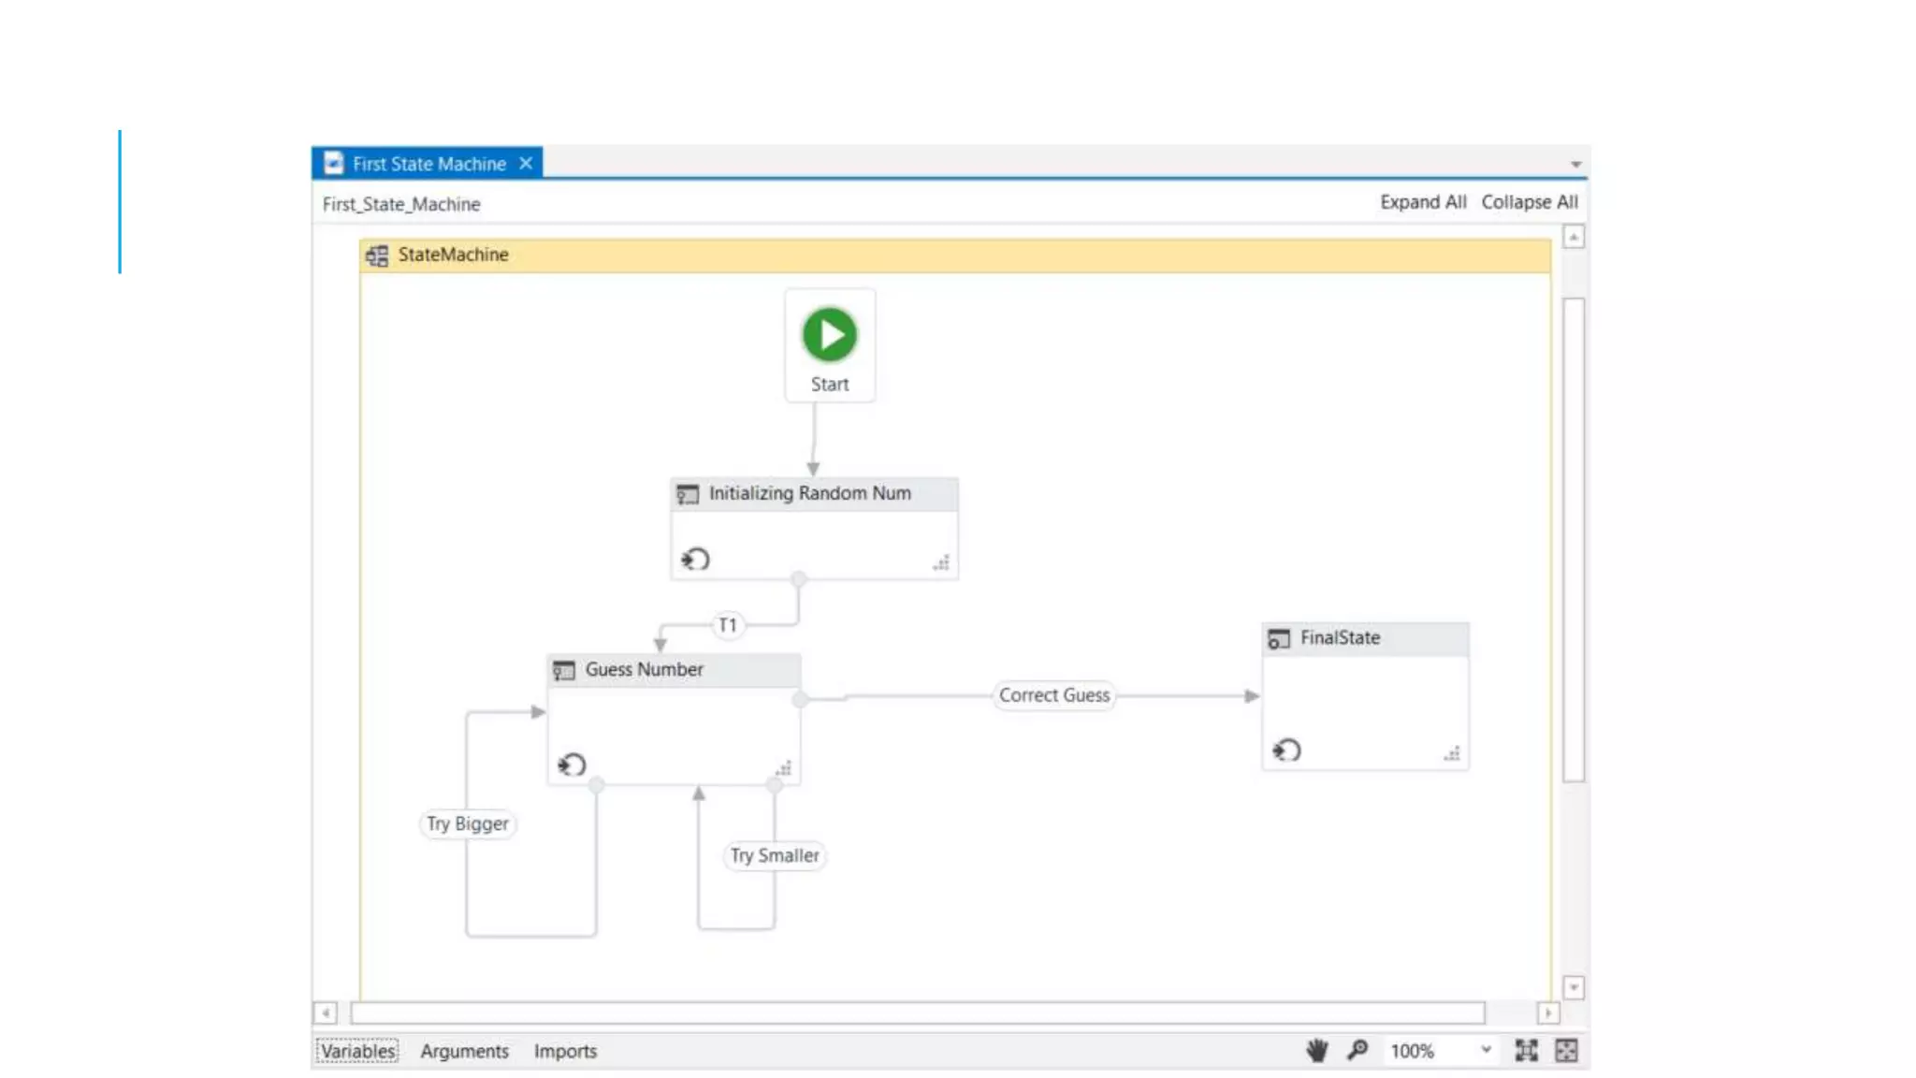Select the Correct Guess transition label
This screenshot has width=1916, height=1078.
click(x=1053, y=695)
